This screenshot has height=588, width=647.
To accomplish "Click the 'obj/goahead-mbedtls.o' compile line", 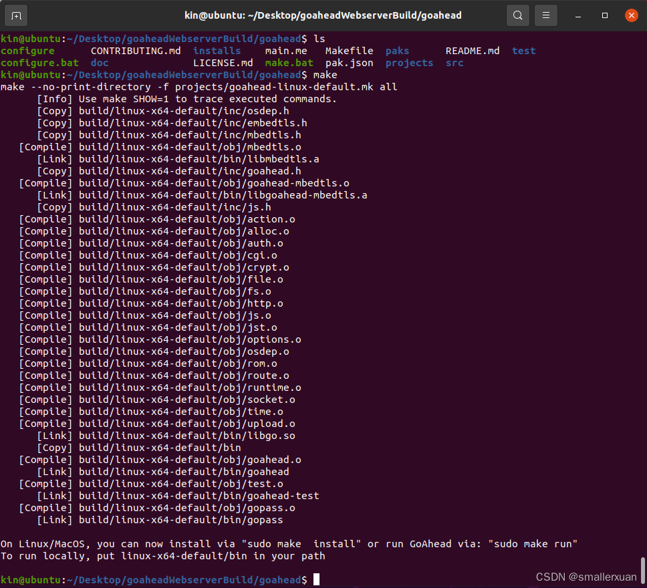I will pos(184,183).
